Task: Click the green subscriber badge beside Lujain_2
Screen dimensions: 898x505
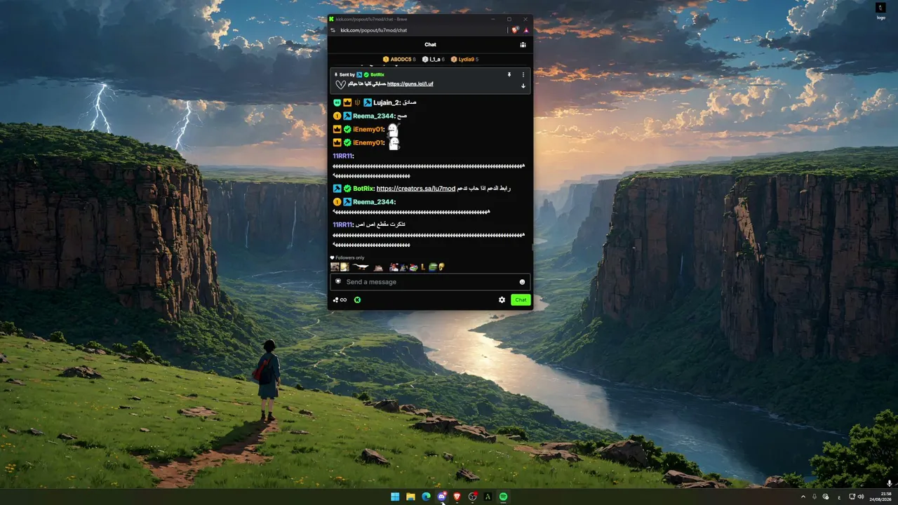Action: [337, 102]
